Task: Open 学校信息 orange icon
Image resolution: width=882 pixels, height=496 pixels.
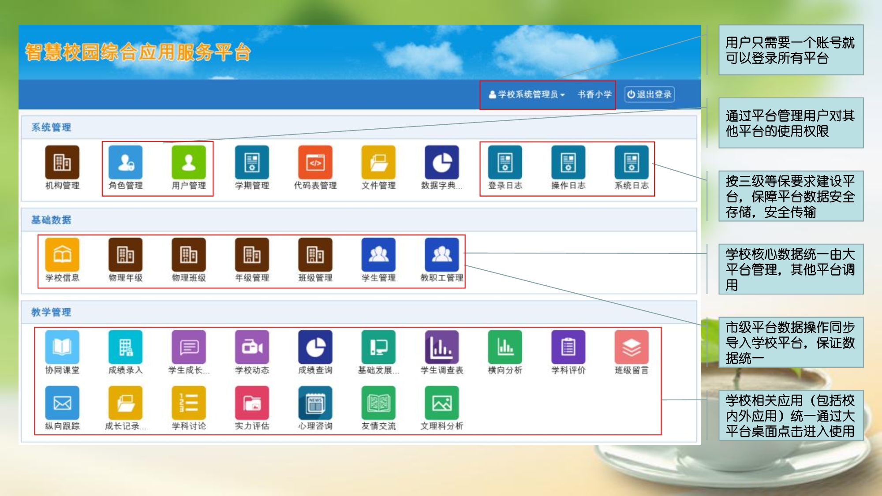Action: (x=62, y=255)
